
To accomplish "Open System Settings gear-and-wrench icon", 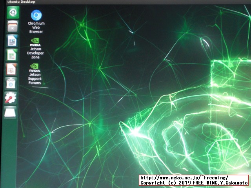I will [x=10, y=98].
